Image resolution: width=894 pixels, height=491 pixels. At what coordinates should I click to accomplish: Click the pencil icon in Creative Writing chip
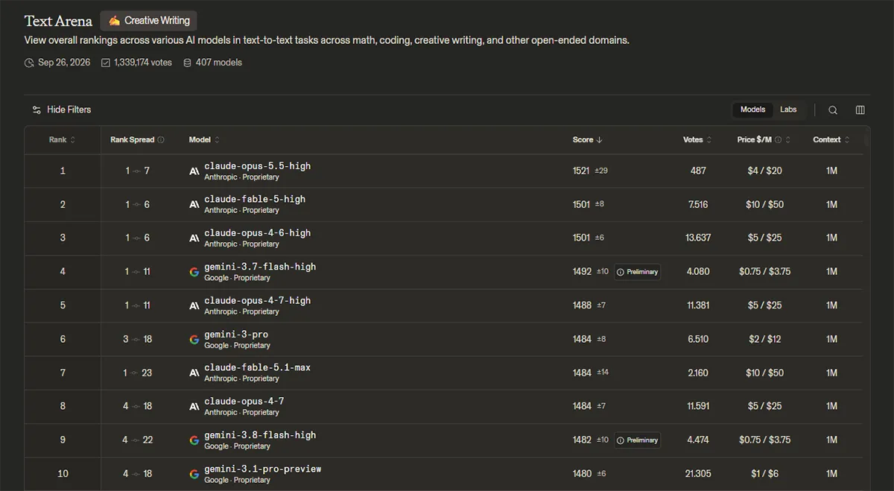(x=114, y=21)
